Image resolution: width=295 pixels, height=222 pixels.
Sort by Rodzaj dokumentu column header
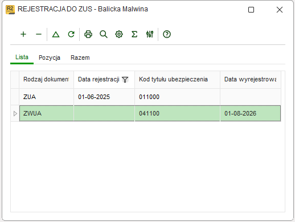click(x=46, y=79)
